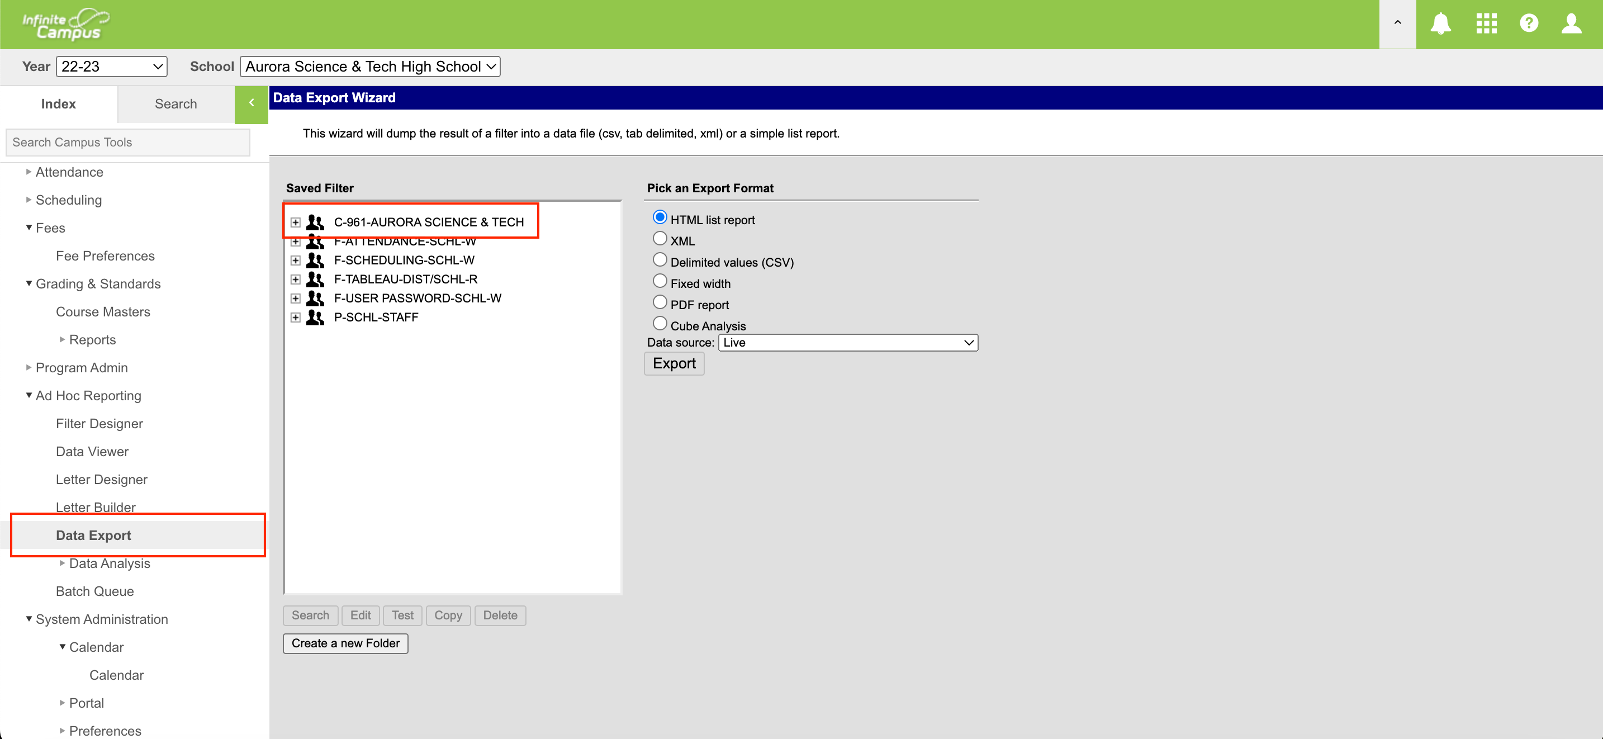Collapse the Fees menu section
Screen dimensions: 1603x739
point(29,228)
